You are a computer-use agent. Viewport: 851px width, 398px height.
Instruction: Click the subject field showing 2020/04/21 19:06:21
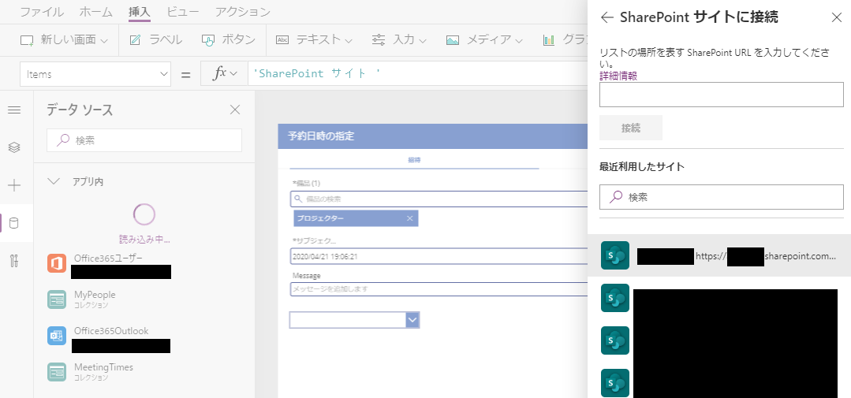(439, 256)
